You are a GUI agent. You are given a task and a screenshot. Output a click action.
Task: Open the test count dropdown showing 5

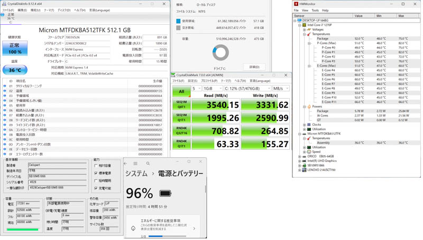[197, 89]
